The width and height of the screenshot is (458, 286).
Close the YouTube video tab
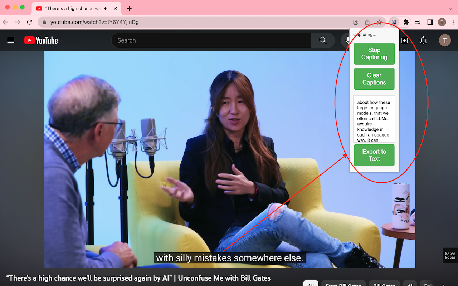(x=114, y=9)
